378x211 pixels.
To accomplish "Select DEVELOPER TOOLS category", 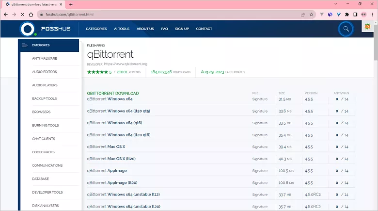I will click(x=47, y=192).
